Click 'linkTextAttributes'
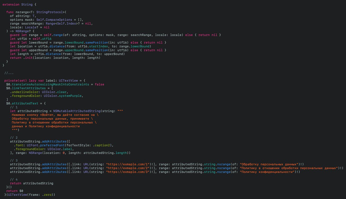 pyautogui.click(x=29, y=88)
